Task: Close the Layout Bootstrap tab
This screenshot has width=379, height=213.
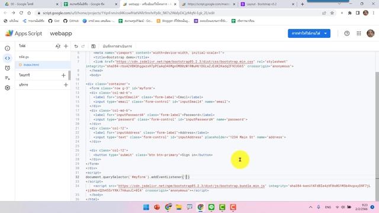Action: point(293,4)
